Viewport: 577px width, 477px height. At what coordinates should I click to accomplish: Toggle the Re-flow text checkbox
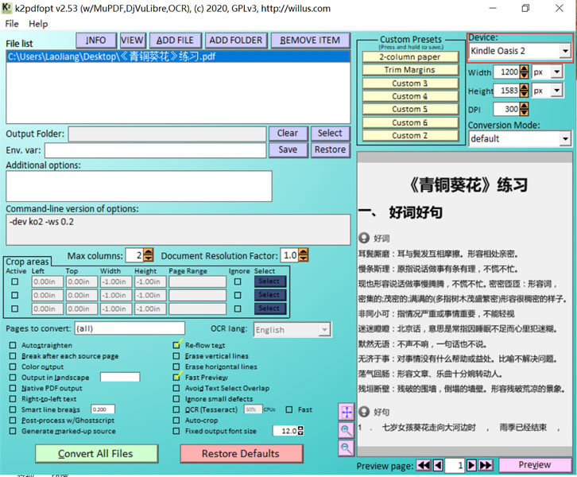[x=177, y=346]
